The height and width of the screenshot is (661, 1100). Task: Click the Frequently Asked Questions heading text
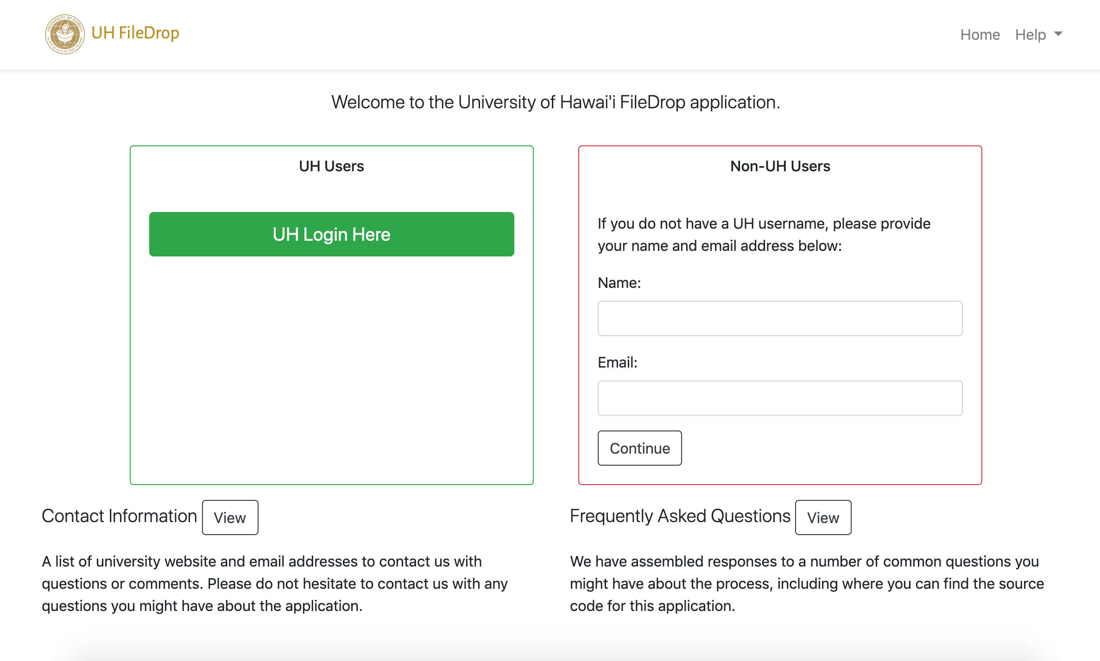click(x=680, y=516)
